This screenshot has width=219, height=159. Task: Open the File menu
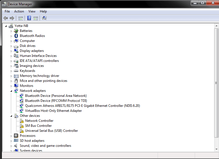(x=7, y=11)
